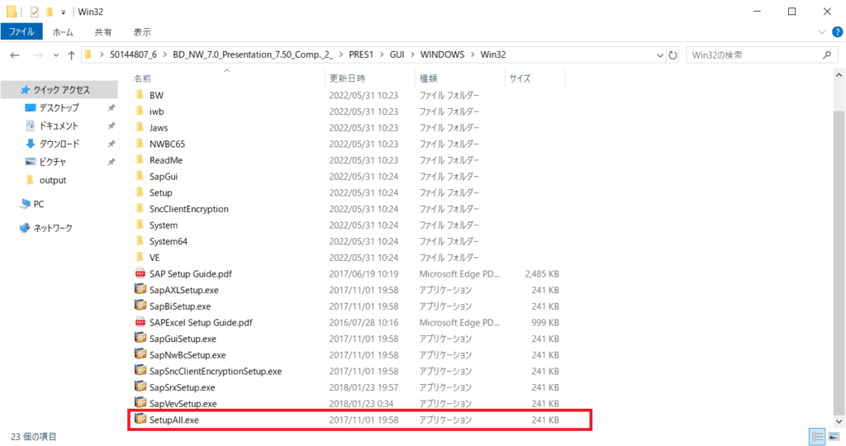The image size is (846, 446).
Task: Click the SapSrxSetup.exe file icon
Action: tap(140, 387)
